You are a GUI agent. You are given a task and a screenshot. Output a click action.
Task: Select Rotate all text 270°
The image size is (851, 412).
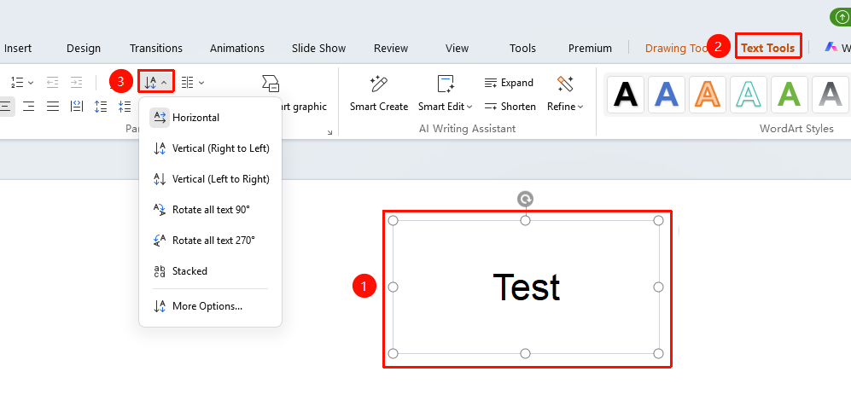coord(210,241)
